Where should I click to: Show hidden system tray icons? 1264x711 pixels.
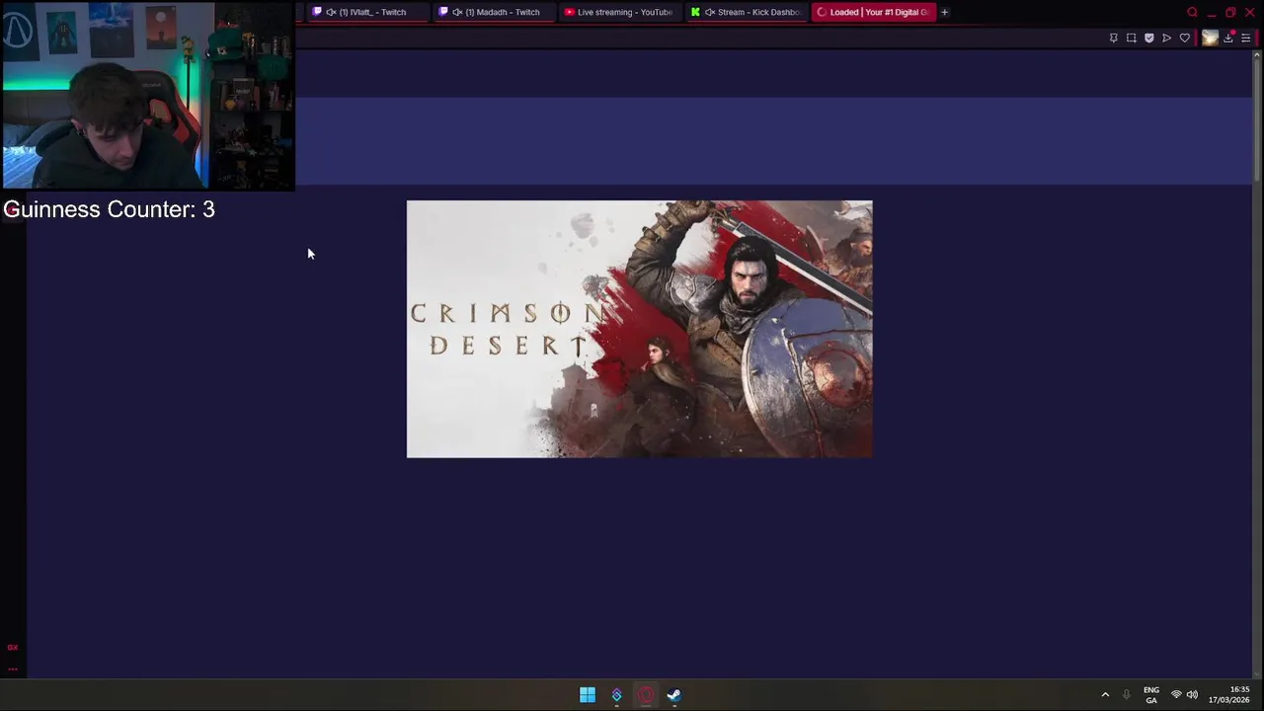click(1105, 695)
